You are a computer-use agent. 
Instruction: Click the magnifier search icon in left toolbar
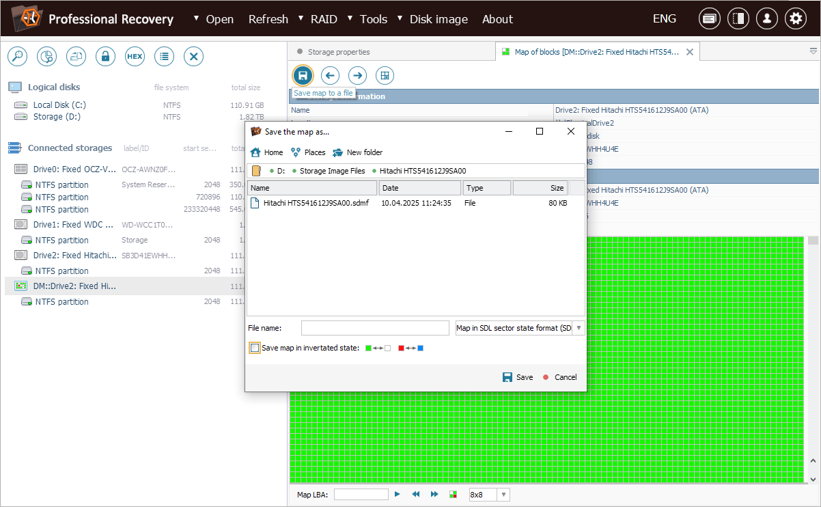tap(18, 57)
